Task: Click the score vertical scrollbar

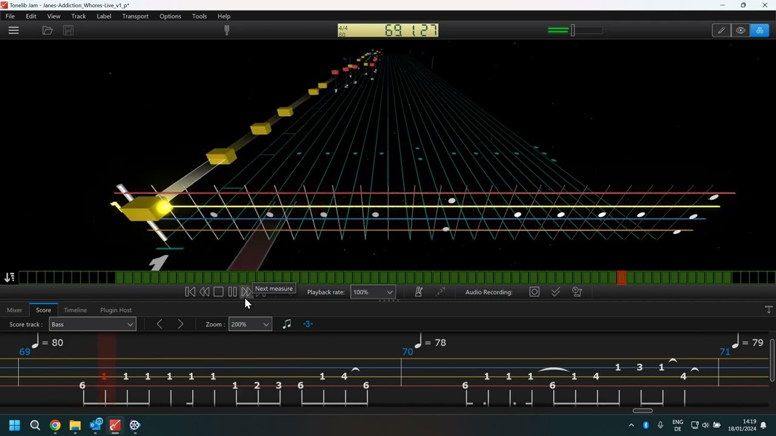Action: (772, 360)
